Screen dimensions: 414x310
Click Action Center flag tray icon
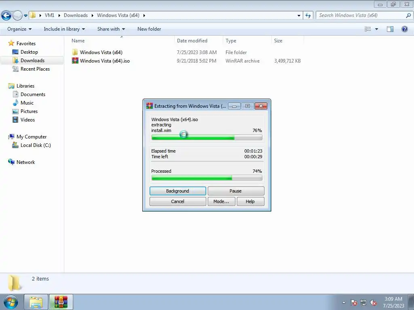354,302
